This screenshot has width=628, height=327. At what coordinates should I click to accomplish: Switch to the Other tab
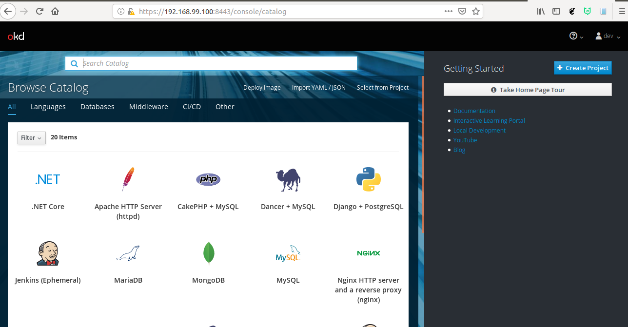(x=225, y=107)
